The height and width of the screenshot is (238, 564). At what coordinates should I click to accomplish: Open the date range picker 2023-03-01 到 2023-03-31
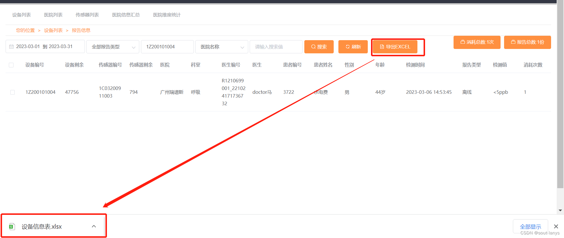(x=45, y=47)
